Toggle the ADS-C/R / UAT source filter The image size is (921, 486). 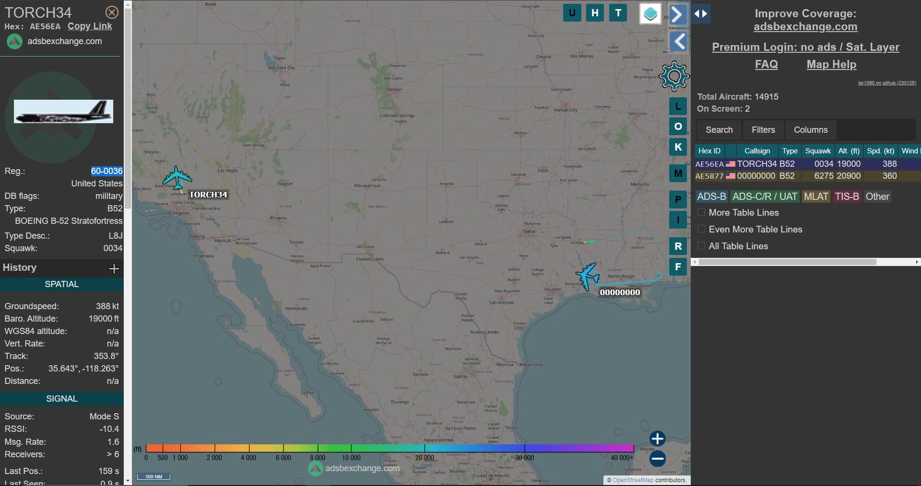(x=765, y=197)
